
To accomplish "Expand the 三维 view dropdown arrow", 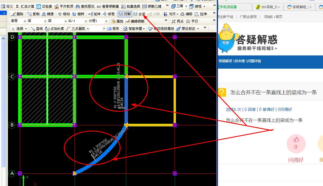I will tap(186, 6).
